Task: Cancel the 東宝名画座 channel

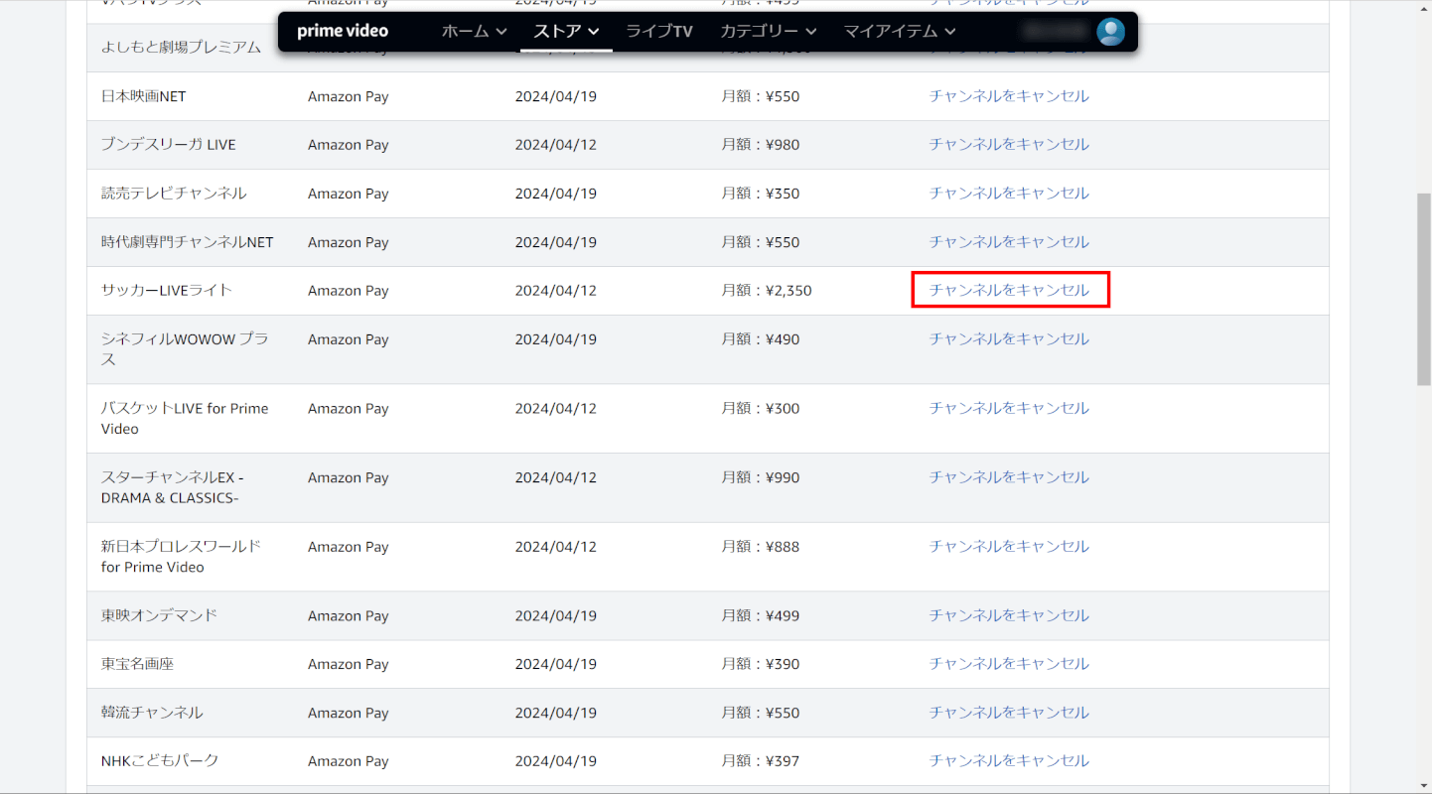Action: [1009, 664]
